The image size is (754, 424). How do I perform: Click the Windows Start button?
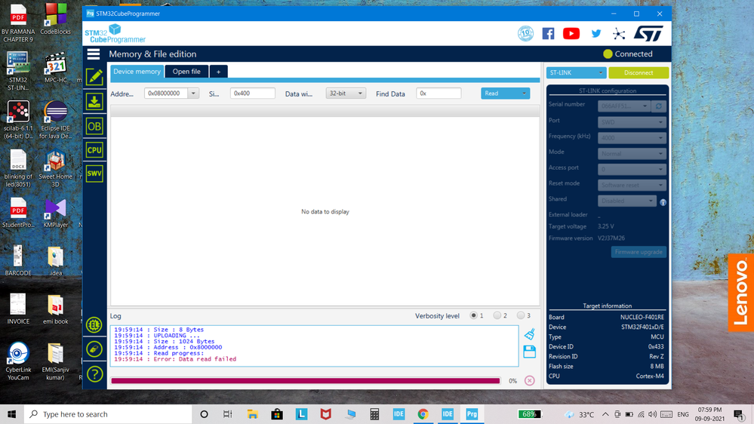(x=12, y=414)
